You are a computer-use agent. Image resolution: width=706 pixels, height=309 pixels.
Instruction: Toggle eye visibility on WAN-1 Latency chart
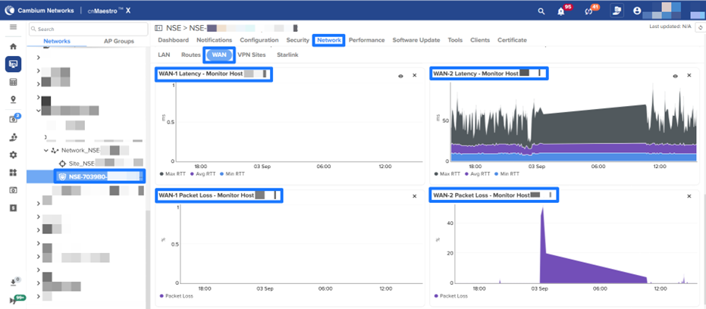(400, 76)
